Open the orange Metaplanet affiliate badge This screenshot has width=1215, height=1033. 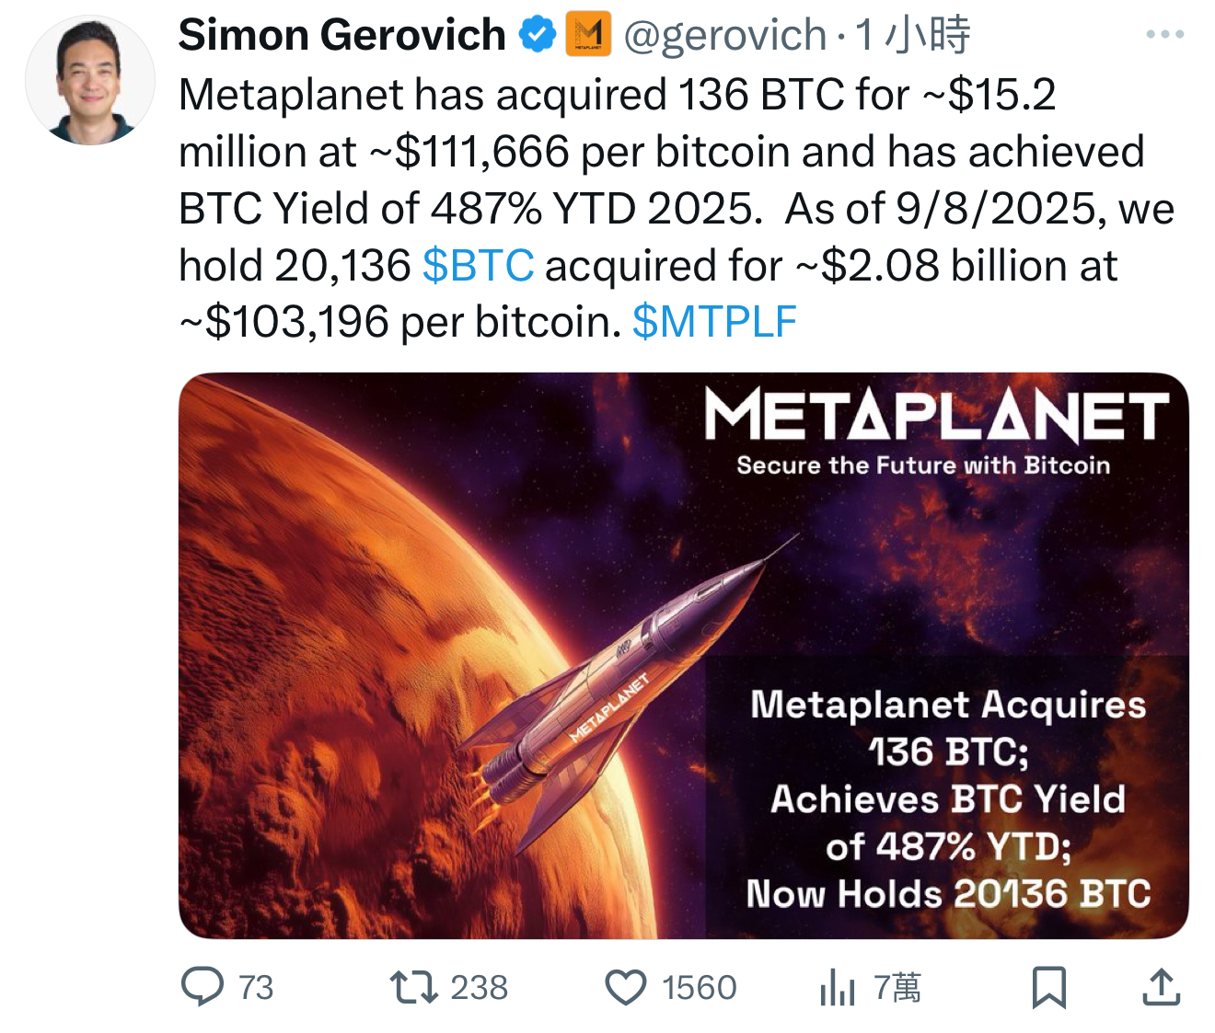[588, 35]
